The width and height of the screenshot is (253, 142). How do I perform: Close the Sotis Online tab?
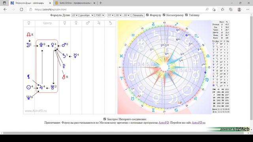pyautogui.click(x=94, y=3)
